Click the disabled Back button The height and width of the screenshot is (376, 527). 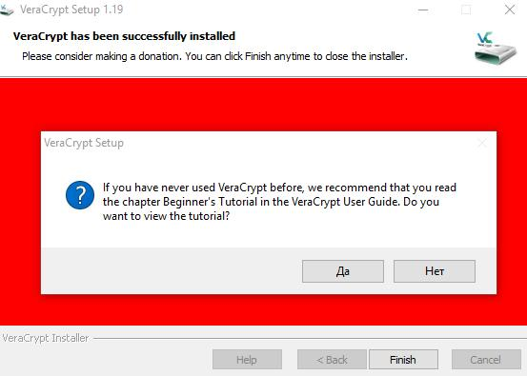[332, 360]
